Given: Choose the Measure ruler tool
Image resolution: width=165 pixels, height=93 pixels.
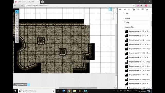Looking at the screenshot, I should pyautogui.click(x=17, y=28).
